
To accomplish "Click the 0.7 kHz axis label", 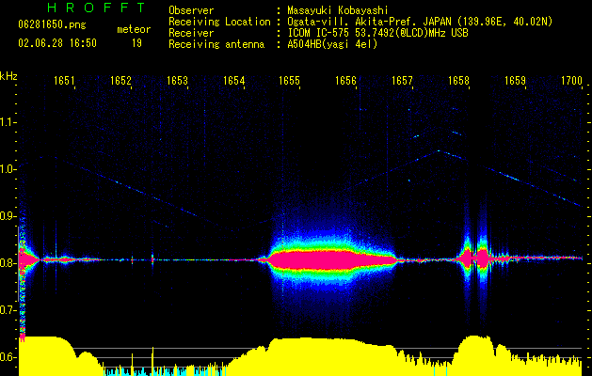I will pyautogui.click(x=8, y=310).
